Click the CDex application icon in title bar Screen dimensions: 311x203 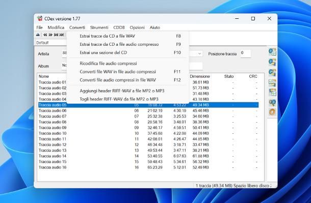(40, 19)
